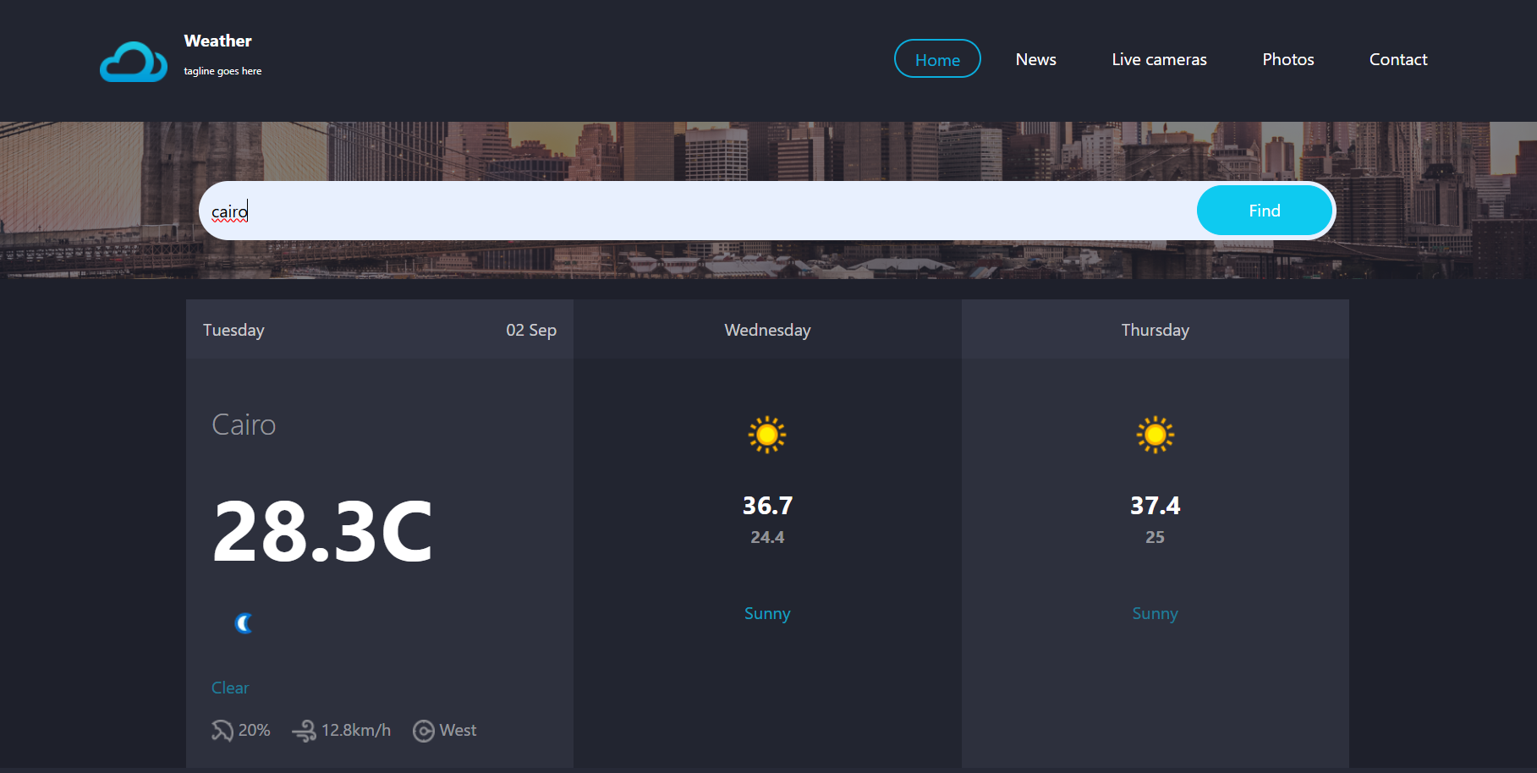The image size is (1537, 773).
Task: Open the Contact page
Action: [x=1397, y=58]
